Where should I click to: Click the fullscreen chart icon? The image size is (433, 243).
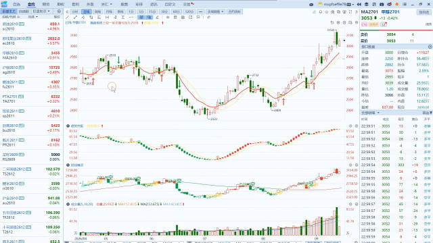[350, 12]
